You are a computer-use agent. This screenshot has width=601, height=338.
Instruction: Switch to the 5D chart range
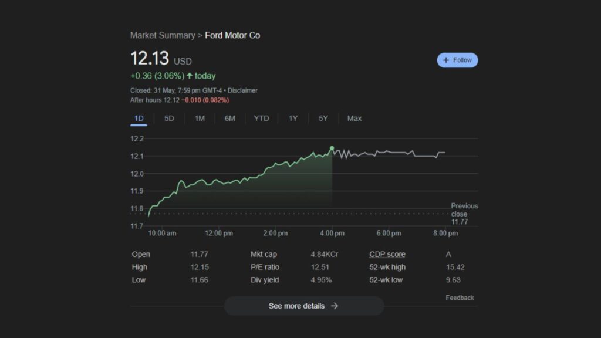[x=169, y=119]
